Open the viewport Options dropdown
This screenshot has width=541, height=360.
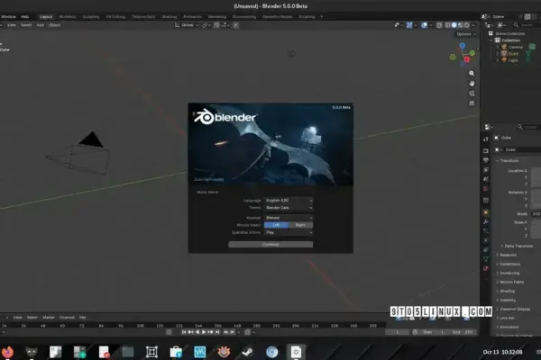[x=466, y=34]
